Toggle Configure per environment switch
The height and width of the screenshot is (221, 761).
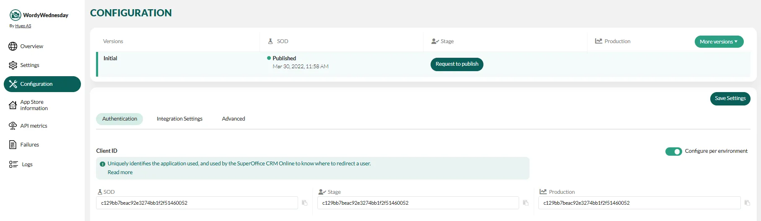[x=673, y=152]
